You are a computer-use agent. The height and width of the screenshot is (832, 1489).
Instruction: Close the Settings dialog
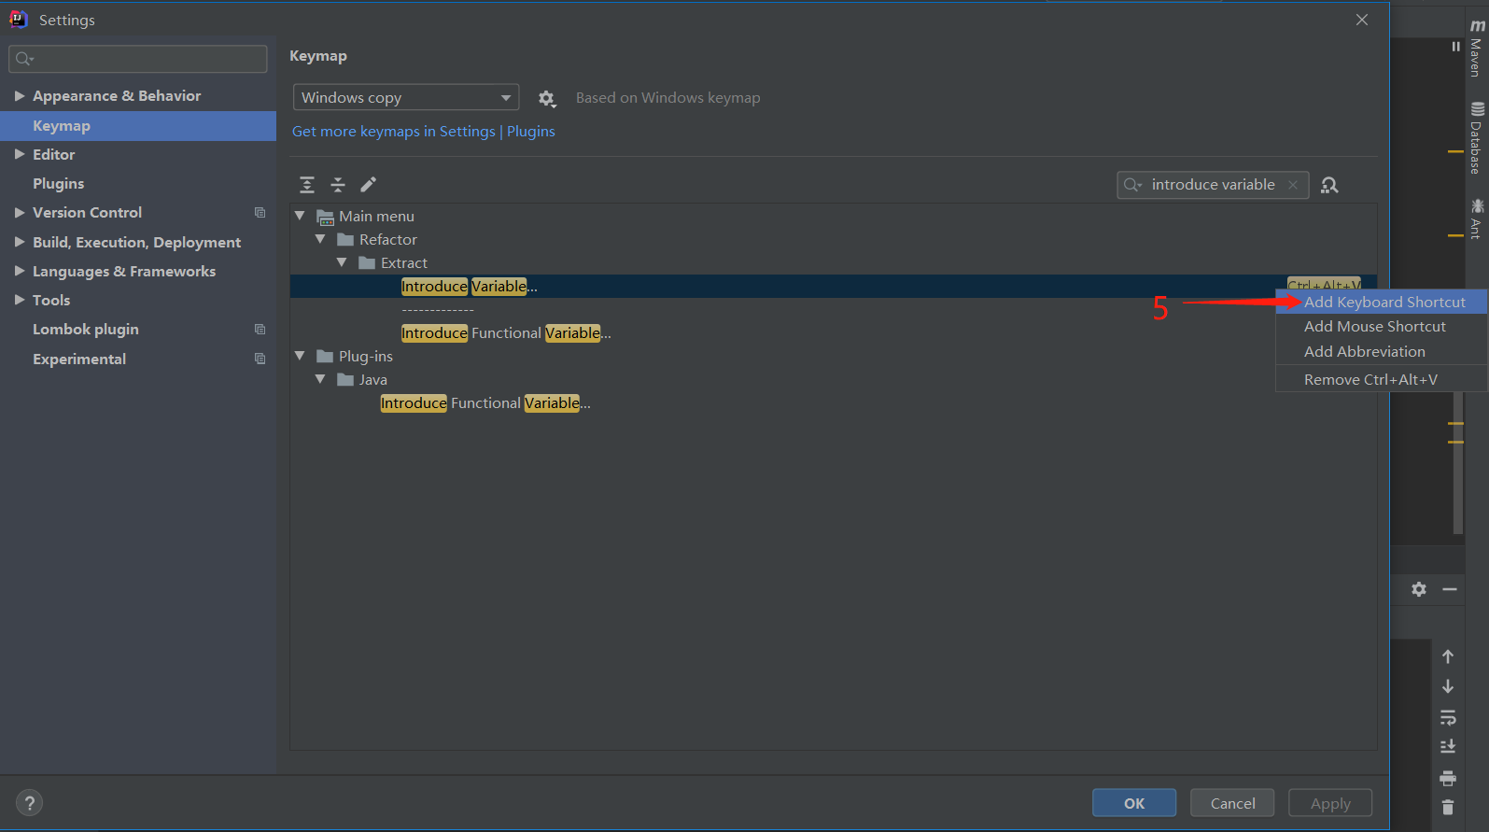point(1362,20)
